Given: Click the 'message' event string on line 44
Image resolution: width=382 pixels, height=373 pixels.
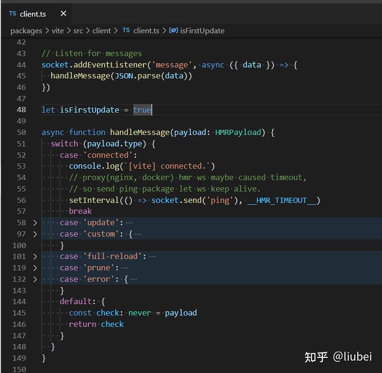Looking at the screenshot, I should (x=172, y=65).
